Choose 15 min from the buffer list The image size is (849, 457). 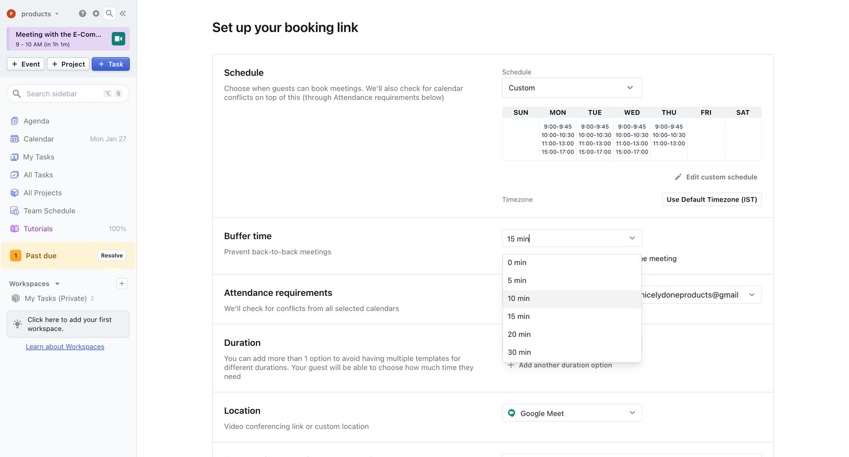tap(572, 316)
